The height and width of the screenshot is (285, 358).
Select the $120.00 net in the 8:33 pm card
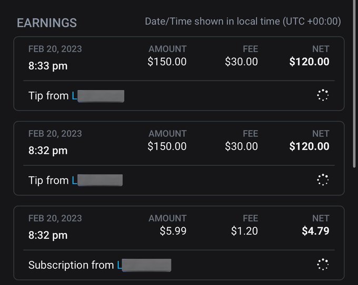click(x=309, y=61)
